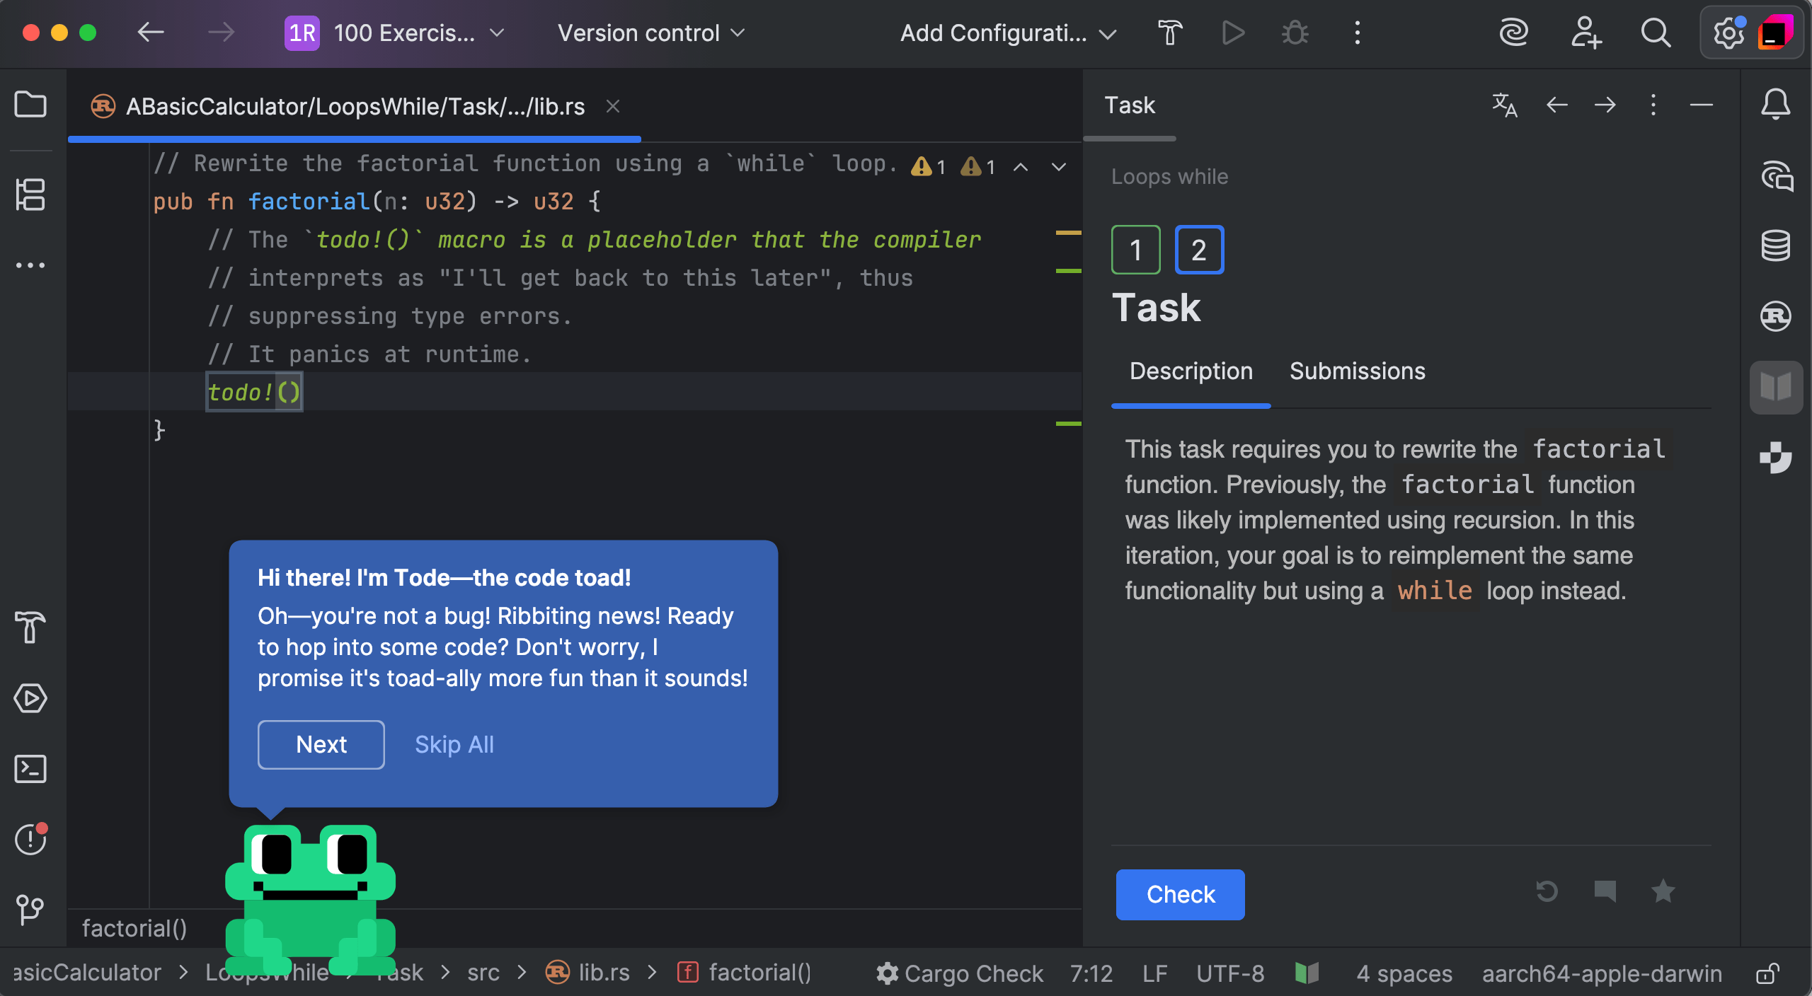Switch to the Submissions tab

point(1357,371)
